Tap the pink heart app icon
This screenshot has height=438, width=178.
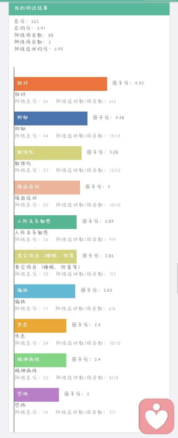(156, 416)
